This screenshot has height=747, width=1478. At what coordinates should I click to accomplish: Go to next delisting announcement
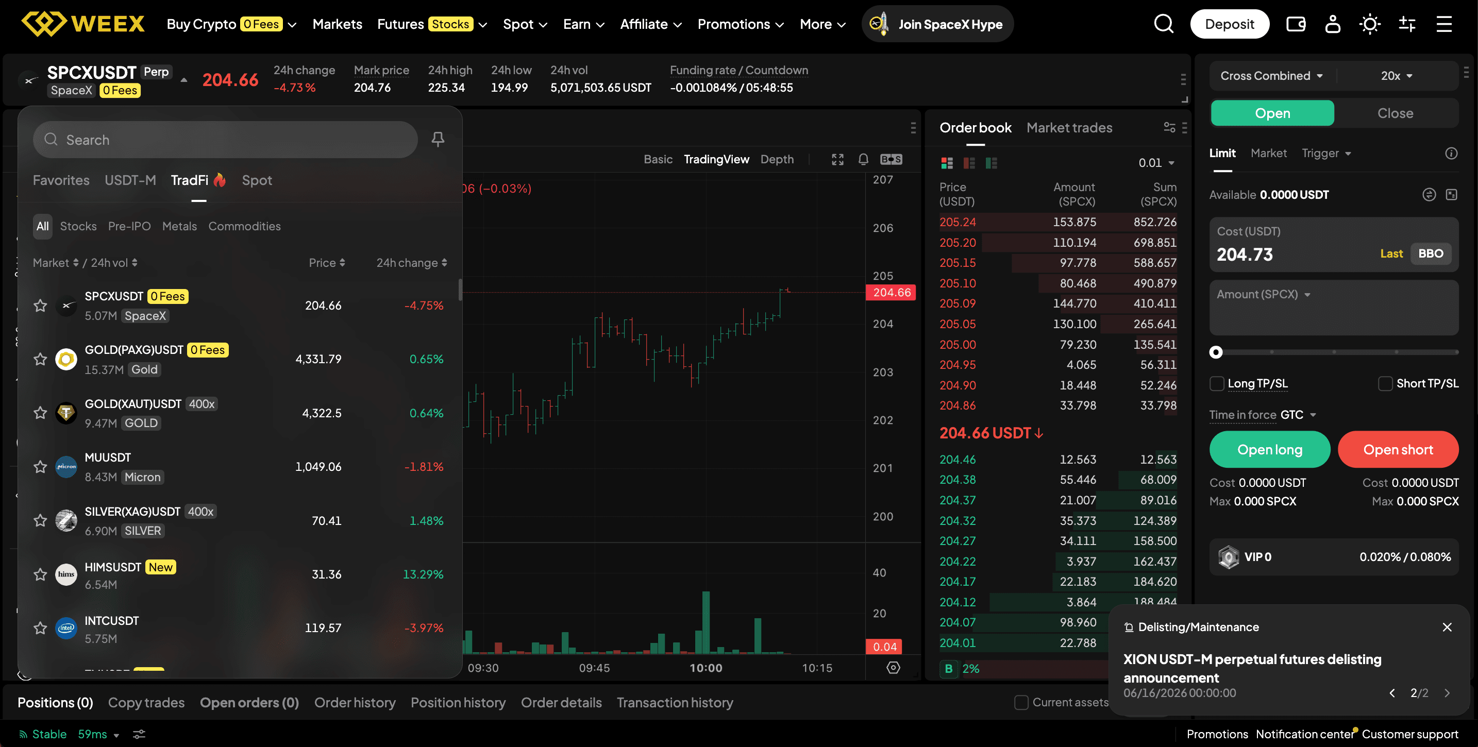[x=1447, y=692]
